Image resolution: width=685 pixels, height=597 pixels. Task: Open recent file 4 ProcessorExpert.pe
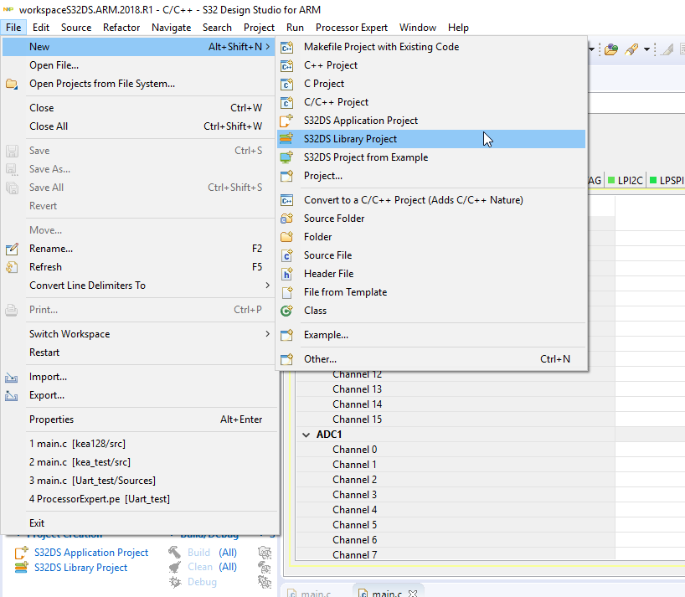pyautogui.click(x=140, y=499)
